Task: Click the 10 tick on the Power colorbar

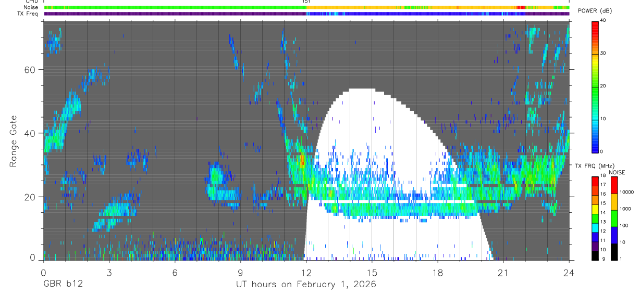Action: tap(603, 119)
